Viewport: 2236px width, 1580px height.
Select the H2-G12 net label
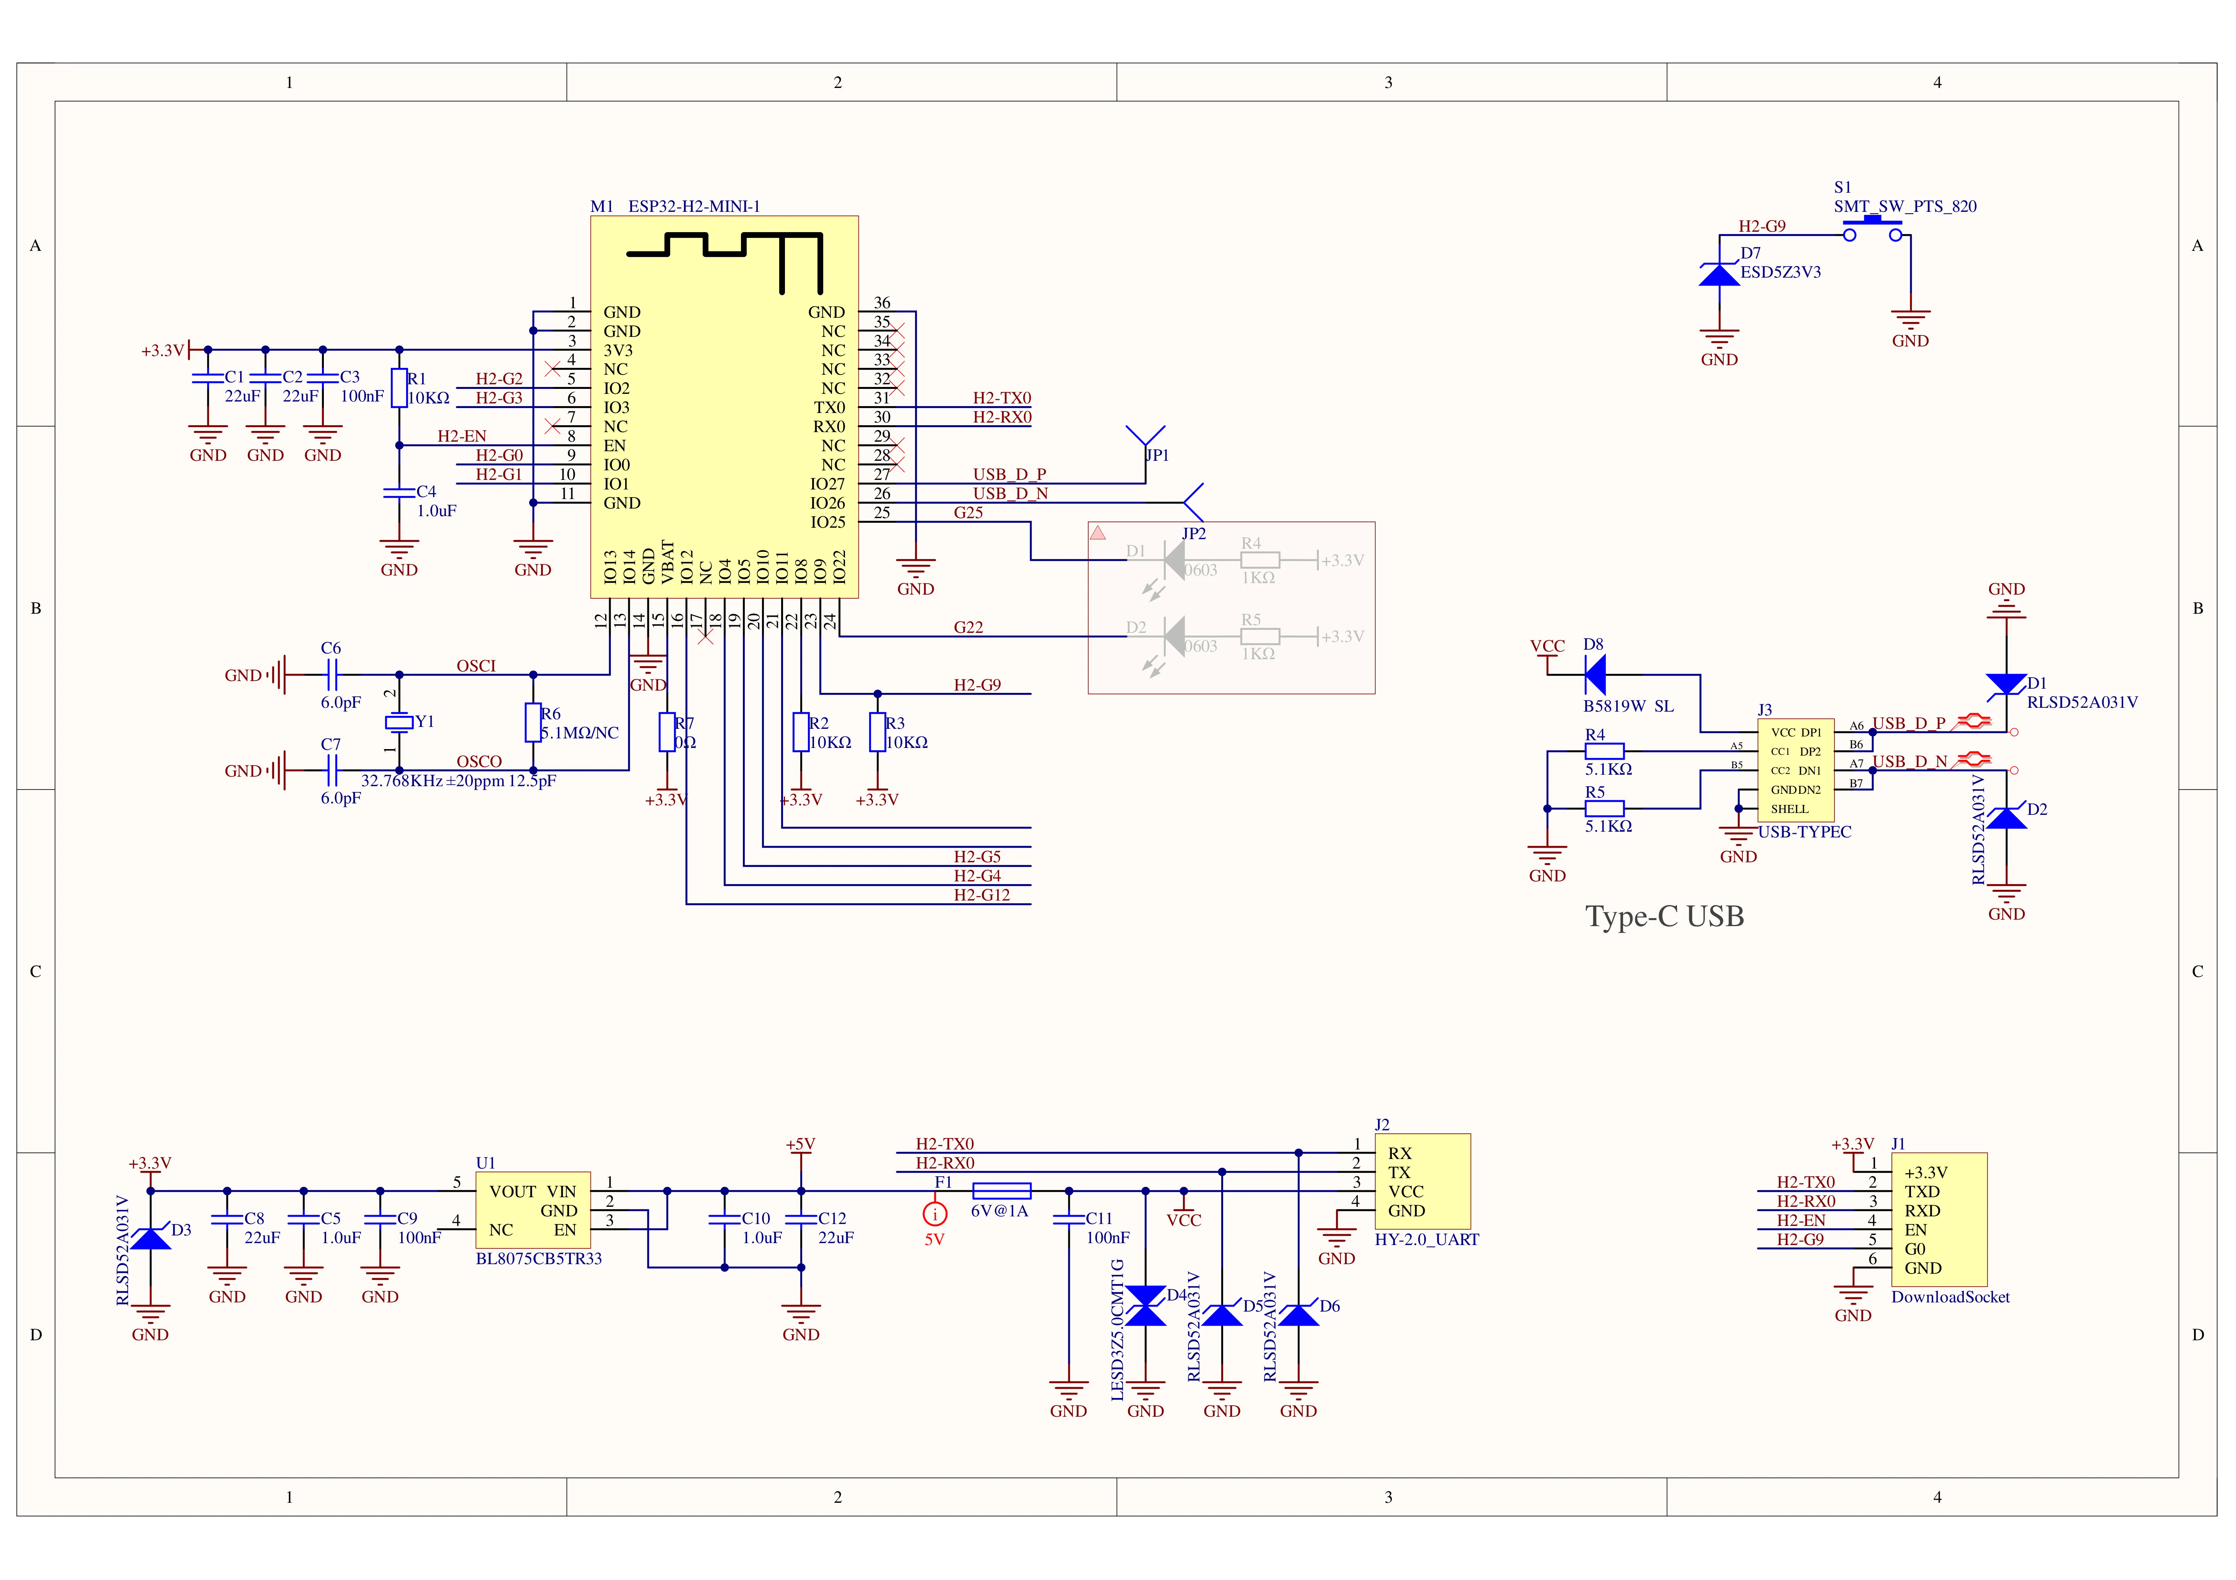[981, 895]
